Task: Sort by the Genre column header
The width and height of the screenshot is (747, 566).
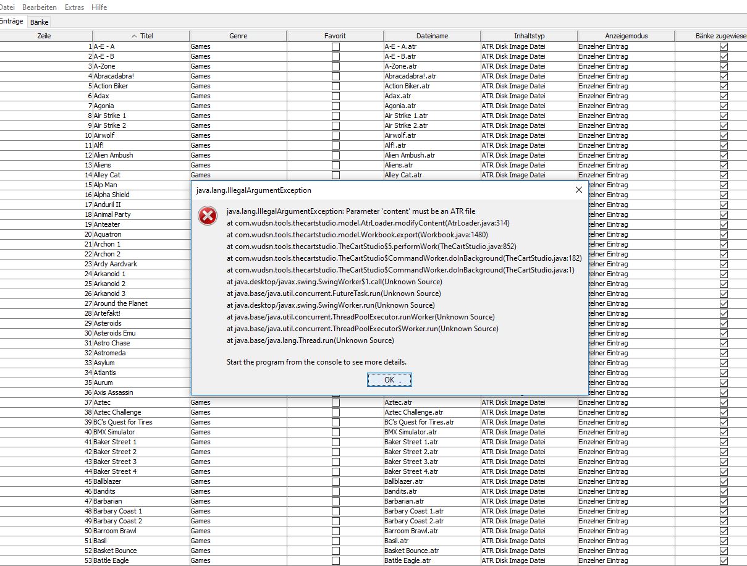Action: click(x=238, y=36)
